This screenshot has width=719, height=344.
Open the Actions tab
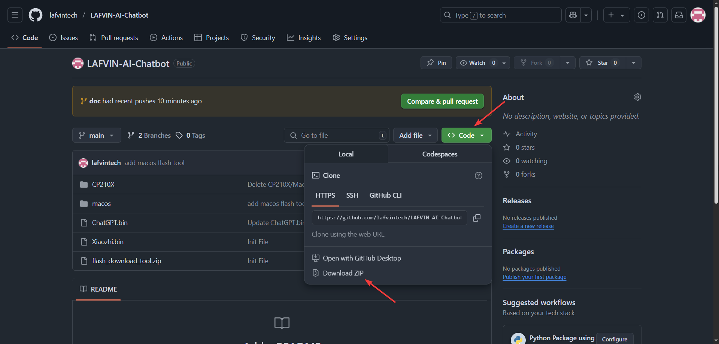click(166, 38)
